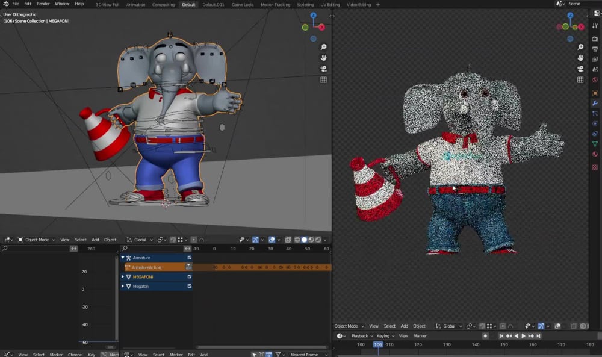
Task: Switch to wireframe shading icon
Action: pyautogui.click(x=297, y=239)
